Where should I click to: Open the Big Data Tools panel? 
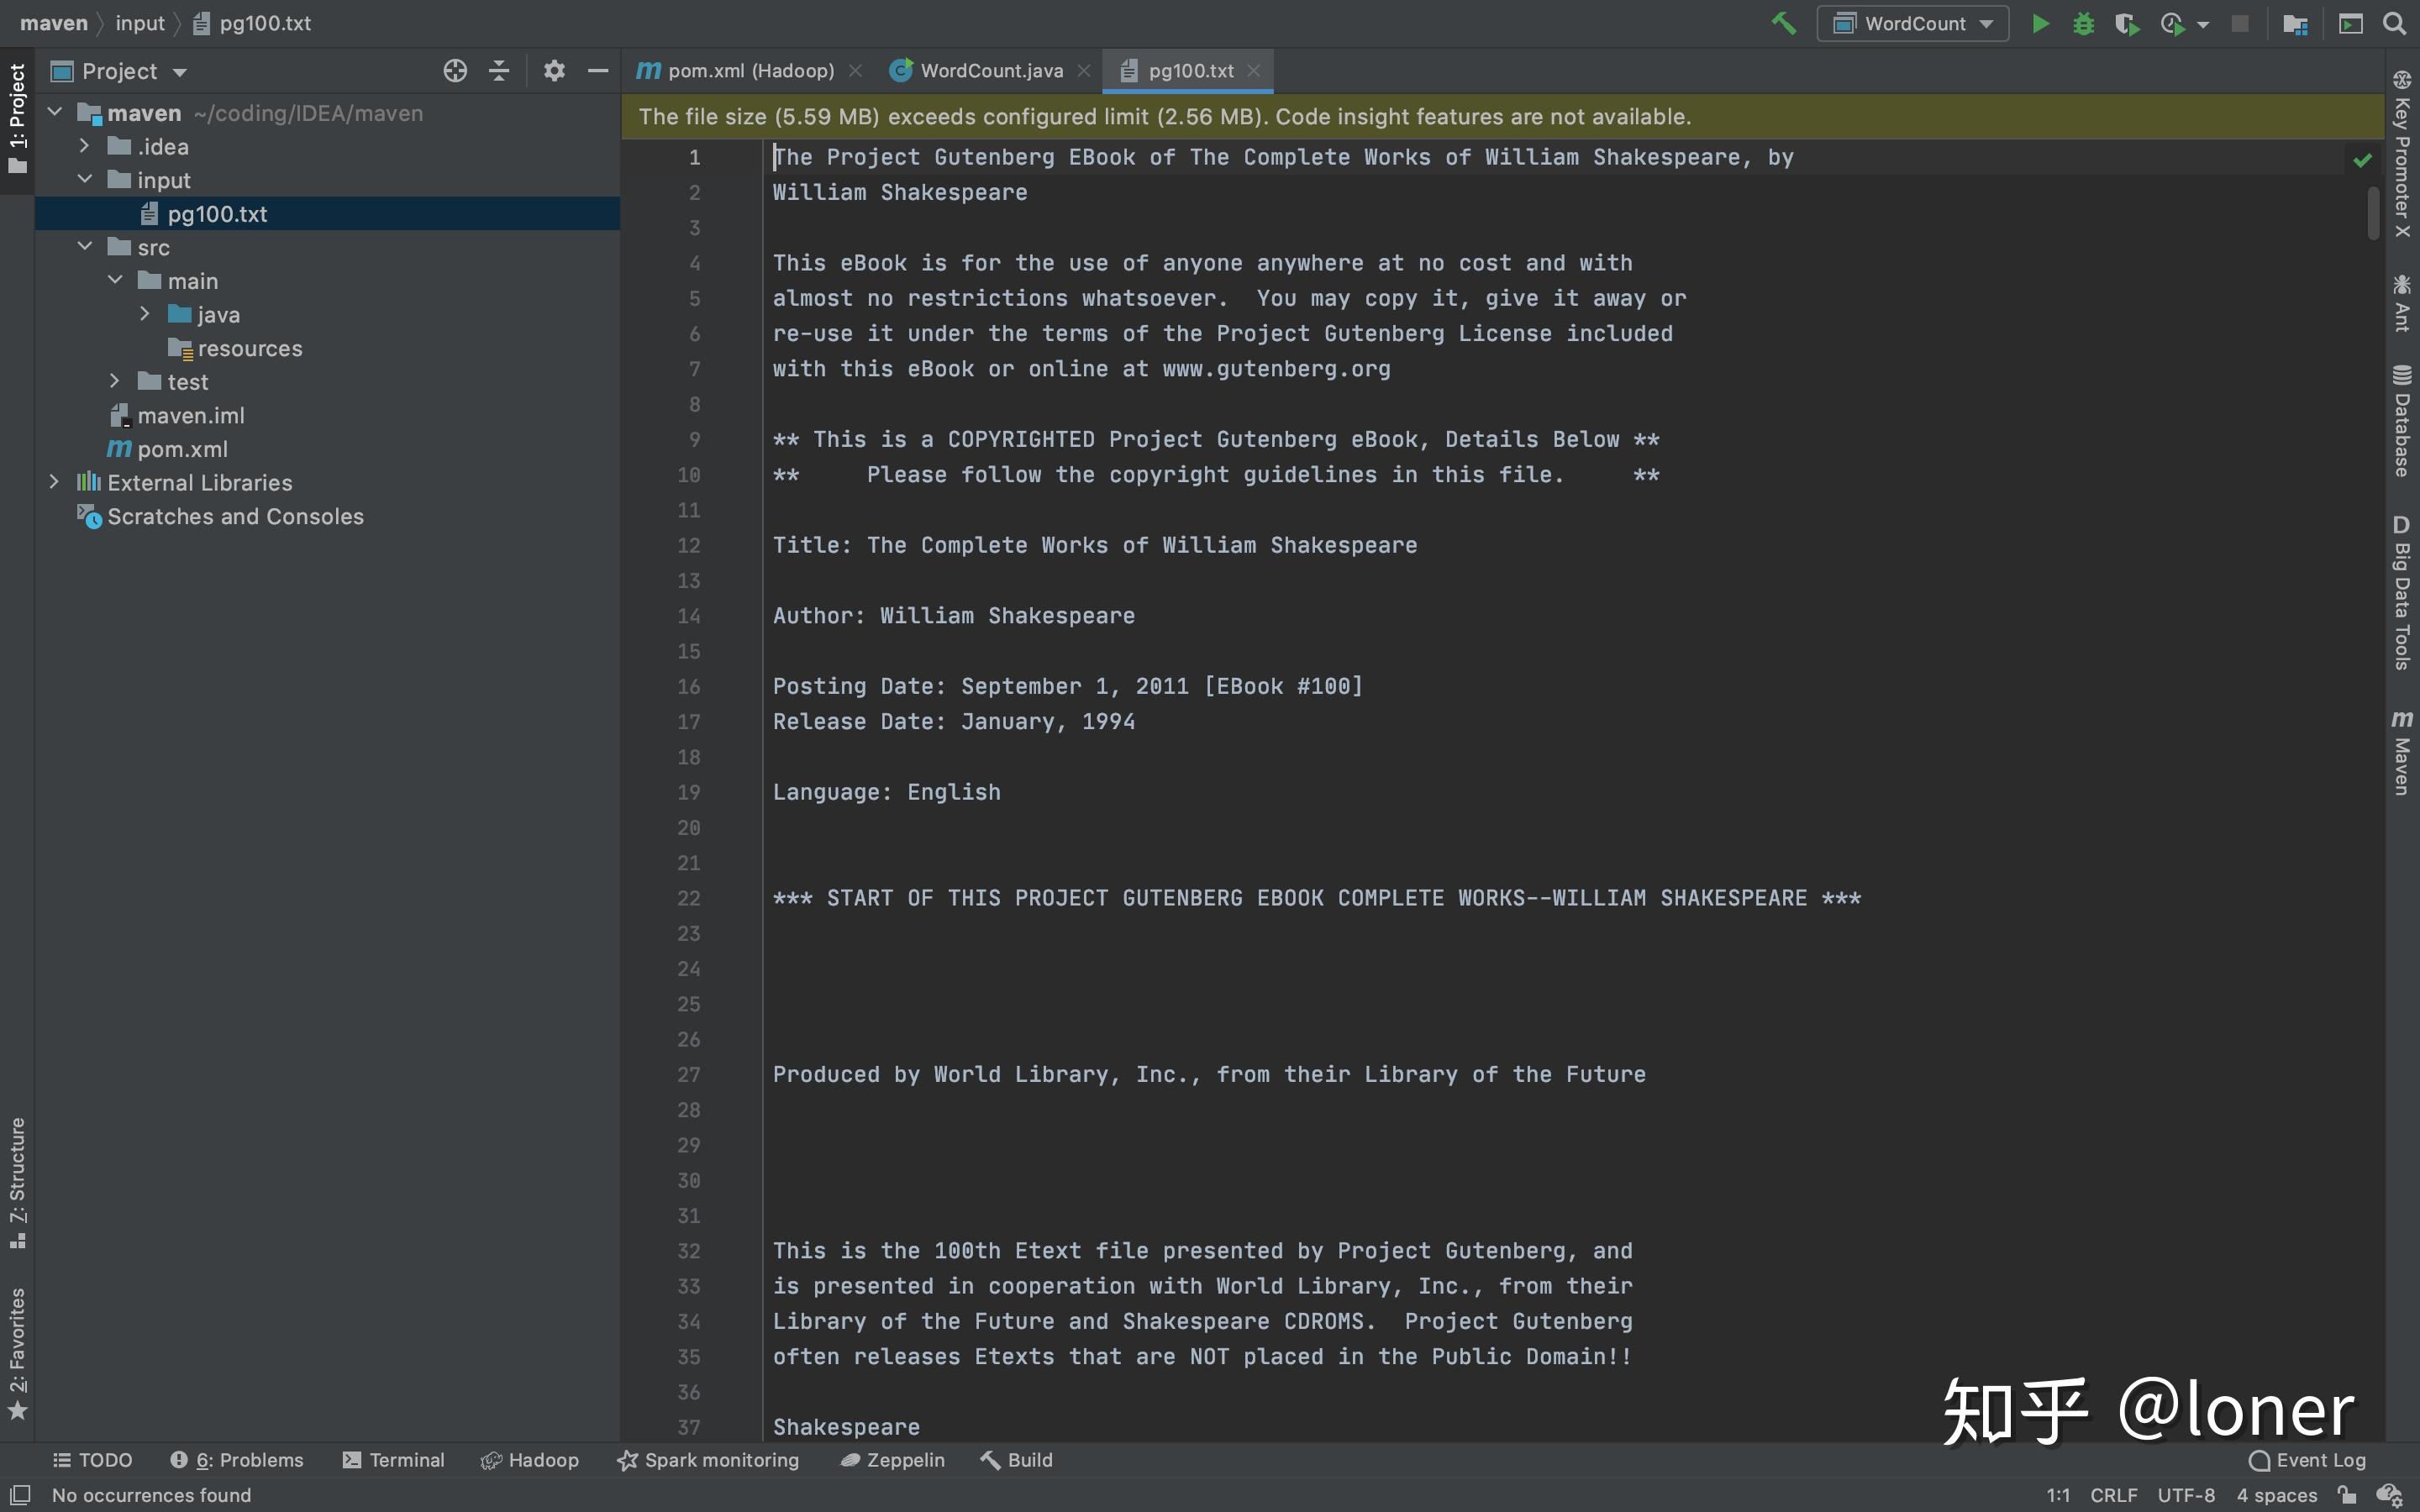(2401, 592)
